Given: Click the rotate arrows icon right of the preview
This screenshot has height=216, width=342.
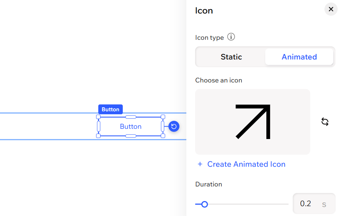Looking at the screenshot, I should [x=325, y=121].
